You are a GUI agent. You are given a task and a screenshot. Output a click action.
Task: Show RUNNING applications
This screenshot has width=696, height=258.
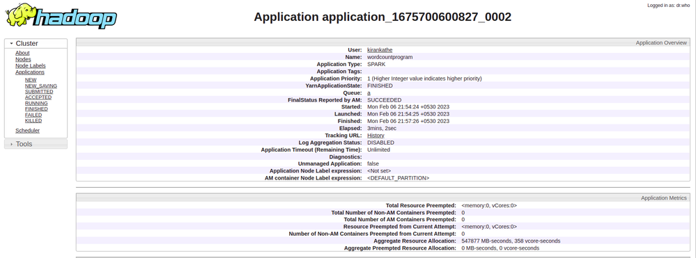pyautogui.click(x=36, y=104)
